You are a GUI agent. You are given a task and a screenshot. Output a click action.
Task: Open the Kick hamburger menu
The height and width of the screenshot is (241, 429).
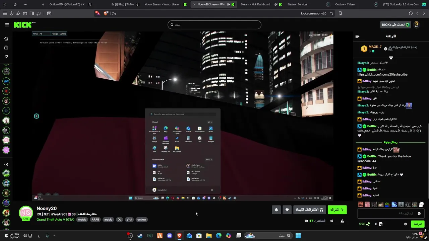7,25
